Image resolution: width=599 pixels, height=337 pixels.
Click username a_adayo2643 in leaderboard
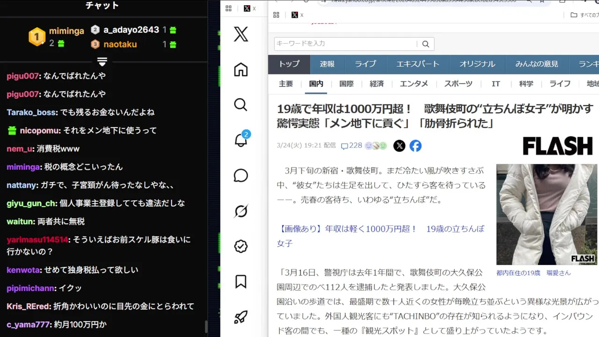pyautogui.click(x=131, y=29)
